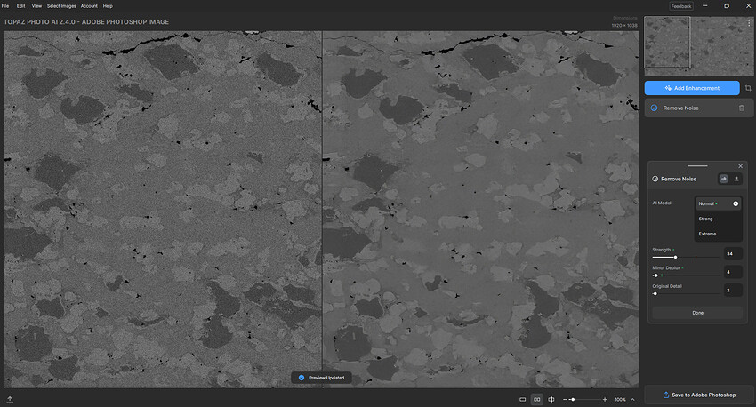Open the Account menu
756x407 pixels.
tap(89, 6)
